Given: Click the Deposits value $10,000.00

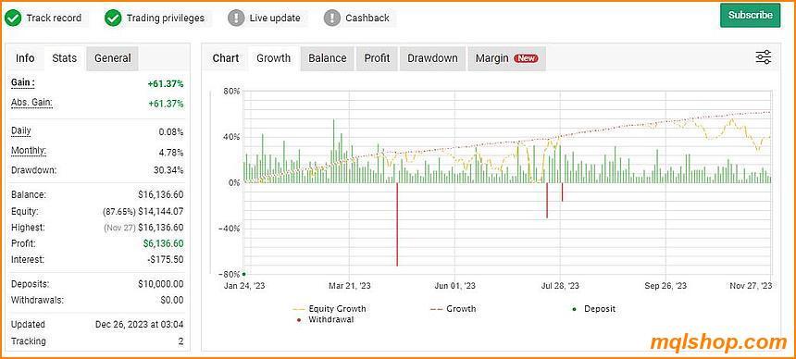Looking at the screenshot, I should 160,284.
